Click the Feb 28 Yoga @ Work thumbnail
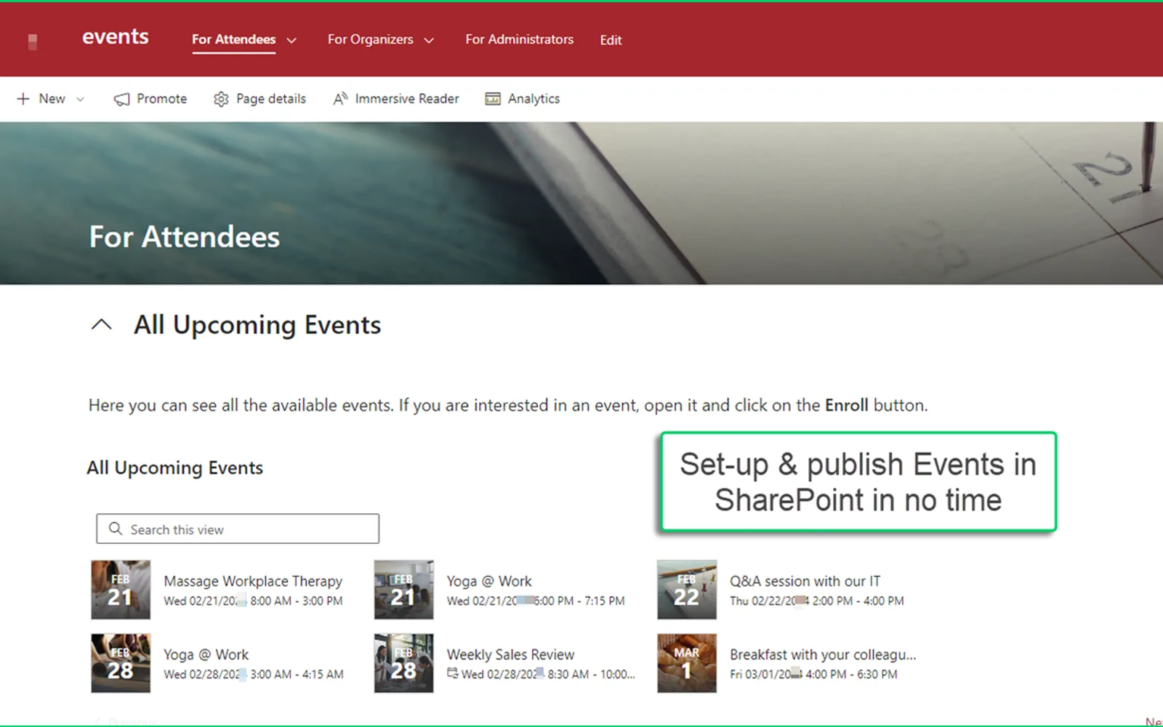Image resolution: width=1163 pixels, height=727 pixels. click(x=121, y=663)
